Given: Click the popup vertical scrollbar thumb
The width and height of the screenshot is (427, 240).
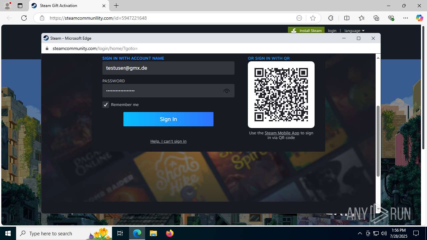Looking at the screenshot, I should pos(378,141).
